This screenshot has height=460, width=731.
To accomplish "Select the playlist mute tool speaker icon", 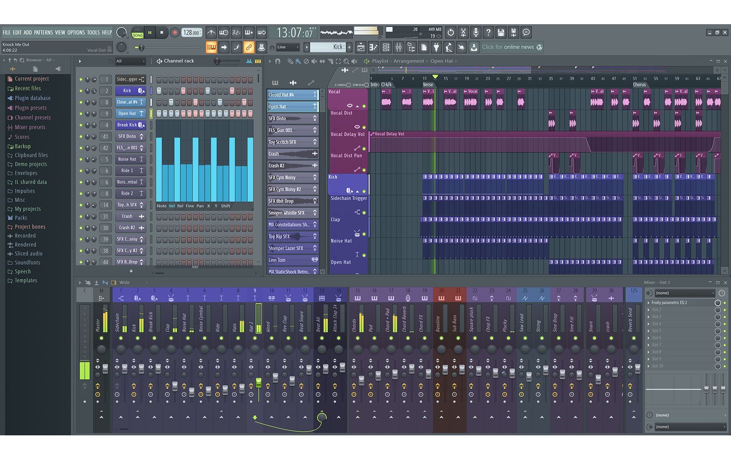I will click(314, 61).
